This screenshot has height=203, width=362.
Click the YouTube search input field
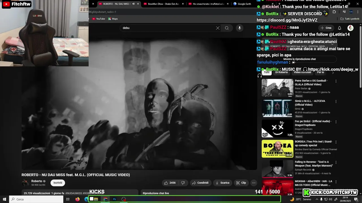click(x=167, y=28)
